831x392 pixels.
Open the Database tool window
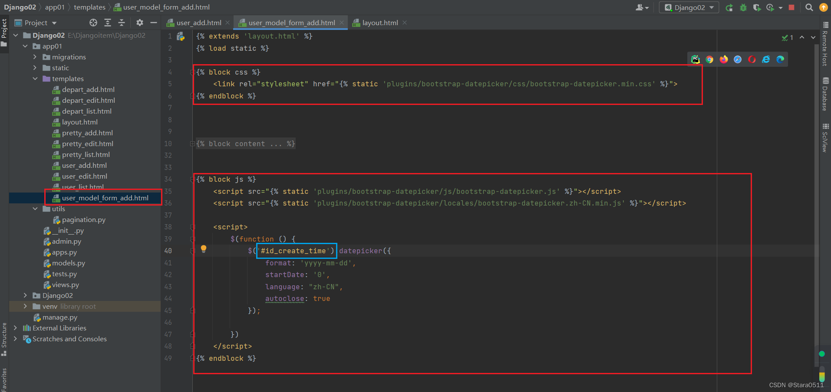pos(825,94)
